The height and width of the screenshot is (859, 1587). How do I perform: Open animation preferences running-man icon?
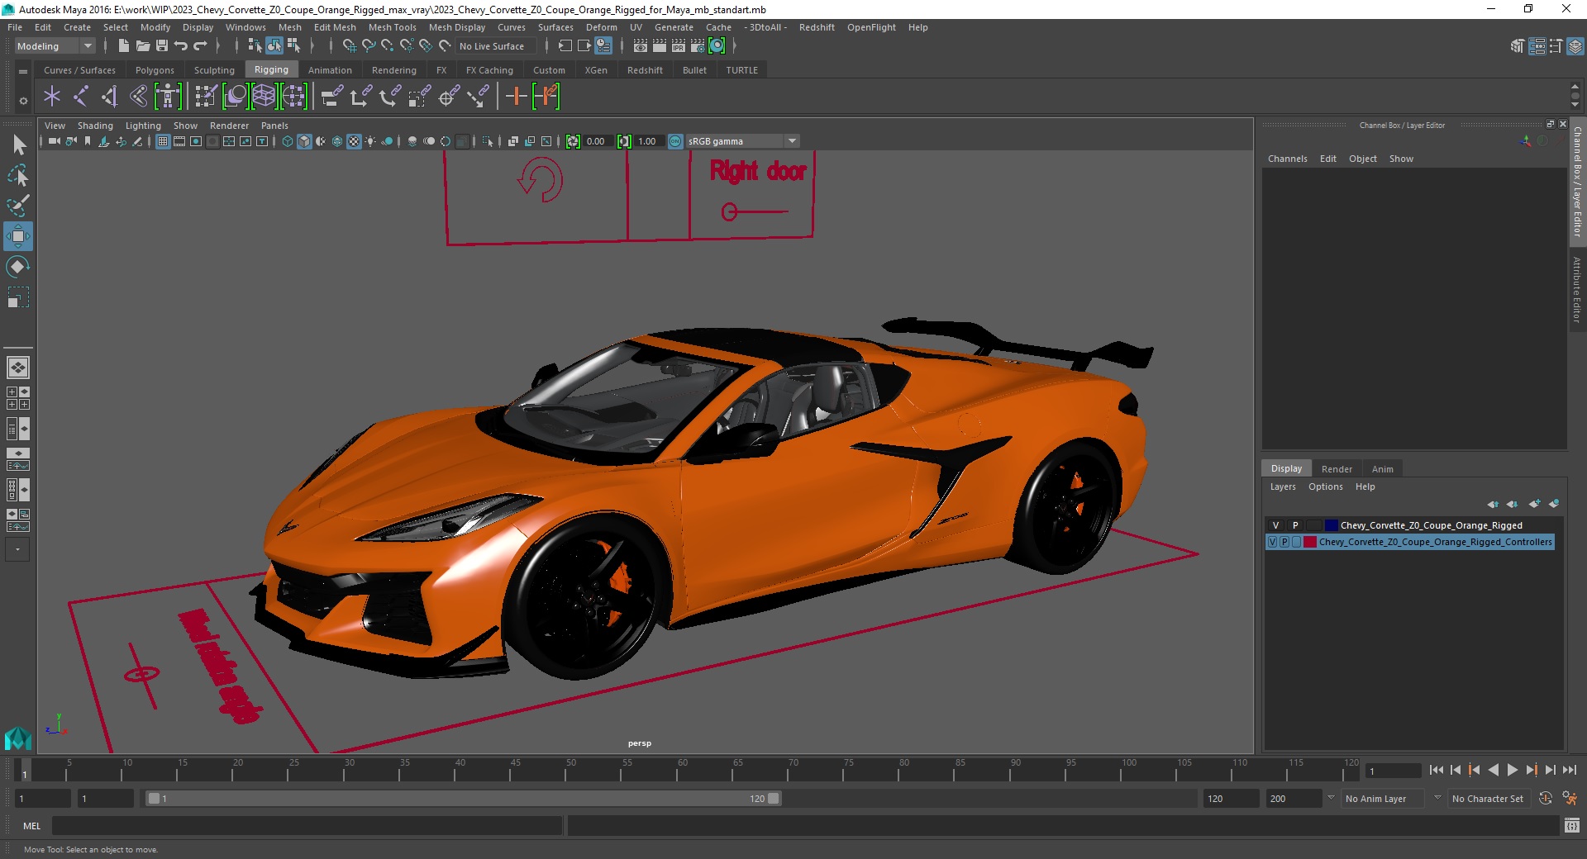tap(1570, 799)
